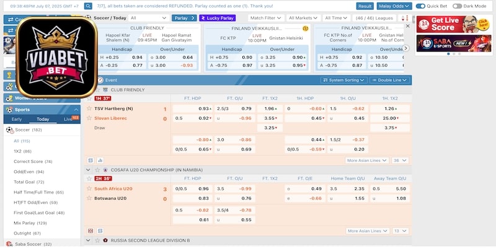
Task: Open the System Sorting dropdown
Action: (x=344, y=80)
